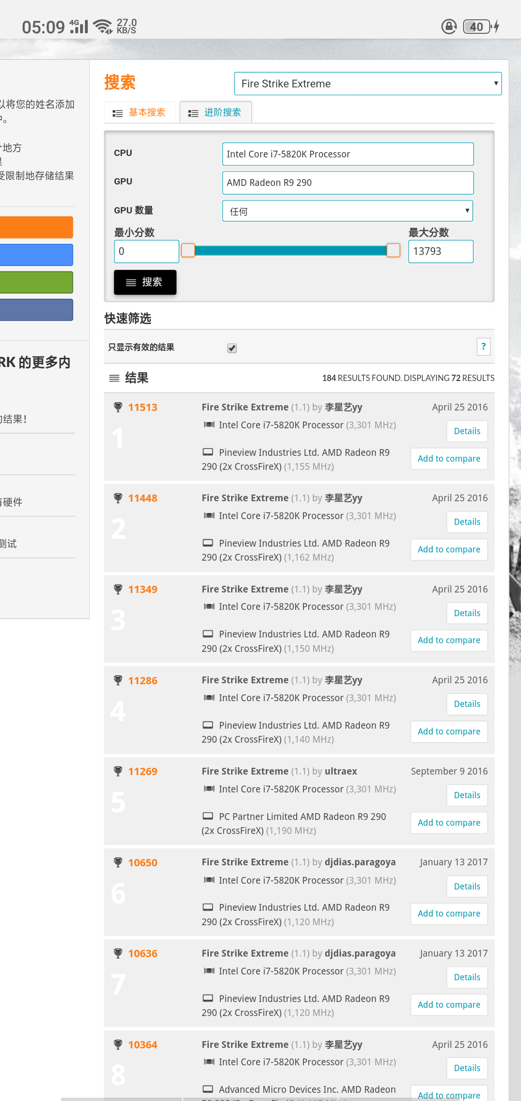Click the teal score range slider track
Viewport: 521px width, 1101px height.
291,250
